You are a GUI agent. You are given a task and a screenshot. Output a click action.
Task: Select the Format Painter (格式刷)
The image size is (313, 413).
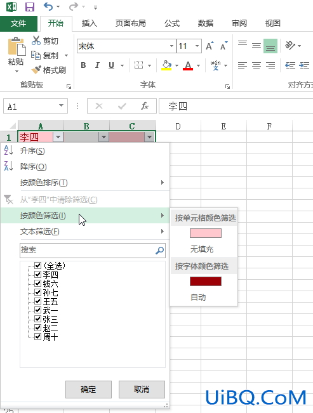pyautogui.click(x=36, y=70)
